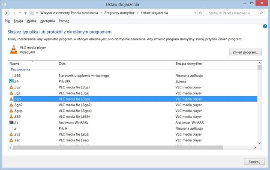The image size is (270, 170).
Task: Click horizontal scrollbar right arrow
Action: click(255, 148)
